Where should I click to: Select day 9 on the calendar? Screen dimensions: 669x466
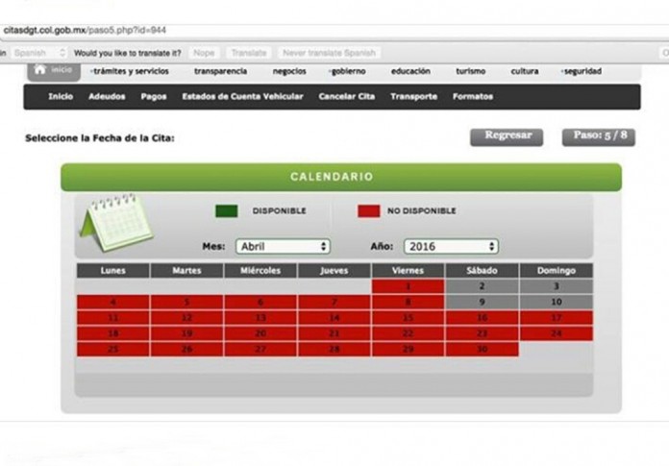[482, 302]
